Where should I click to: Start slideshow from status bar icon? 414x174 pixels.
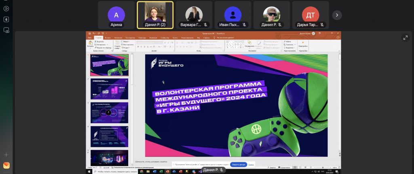(311, 168)
